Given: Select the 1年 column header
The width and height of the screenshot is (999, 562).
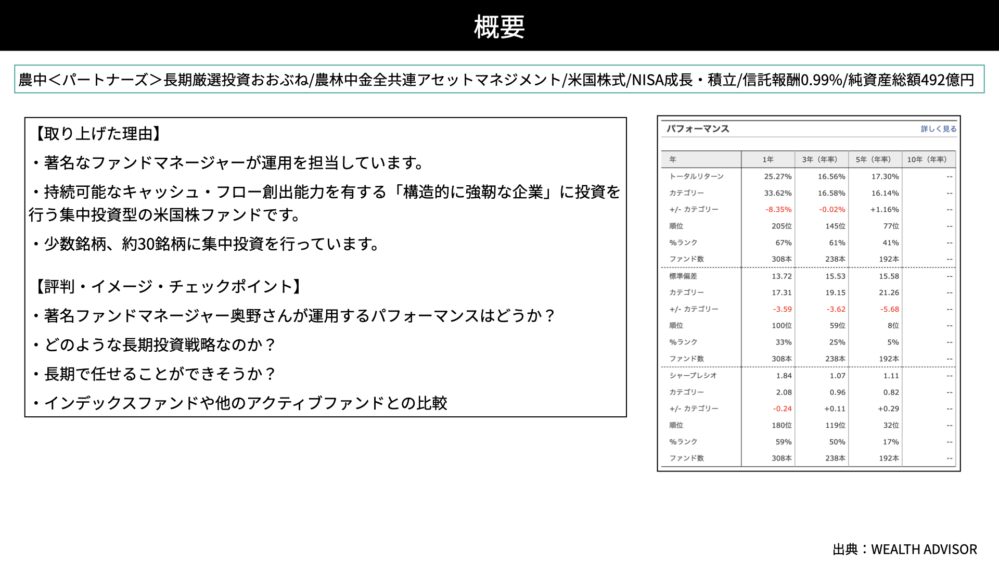Looking at the screenshot, I should pyautogui.click(x=768, y=159).
